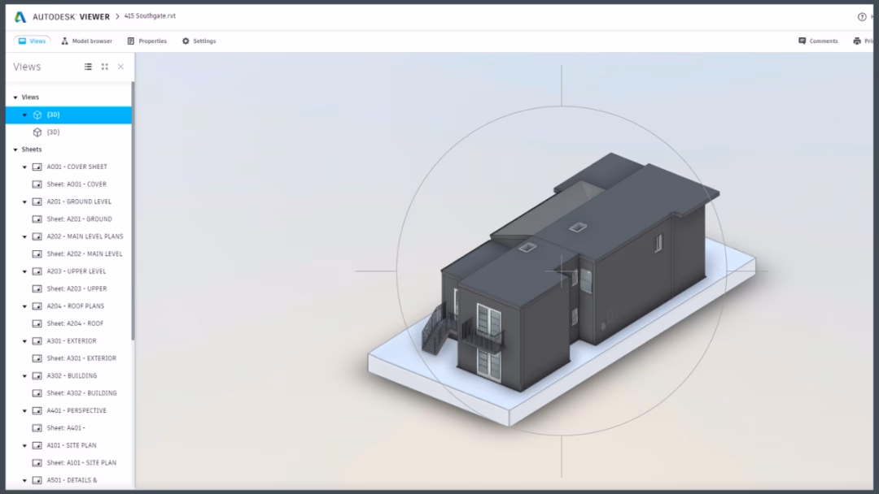Open the Properties panel tab
This screenshot has height=494, width=879.
(x=147, y=41)
